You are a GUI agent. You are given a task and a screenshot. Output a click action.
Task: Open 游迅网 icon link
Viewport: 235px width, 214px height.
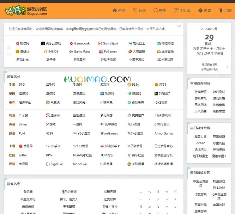coord(134,93)
